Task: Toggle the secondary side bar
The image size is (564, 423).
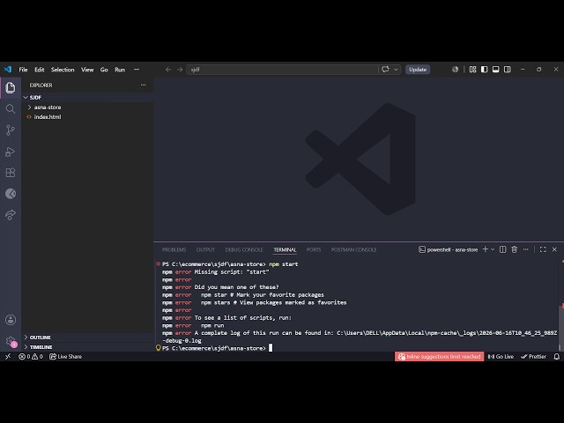Action: tap(508, 70)
